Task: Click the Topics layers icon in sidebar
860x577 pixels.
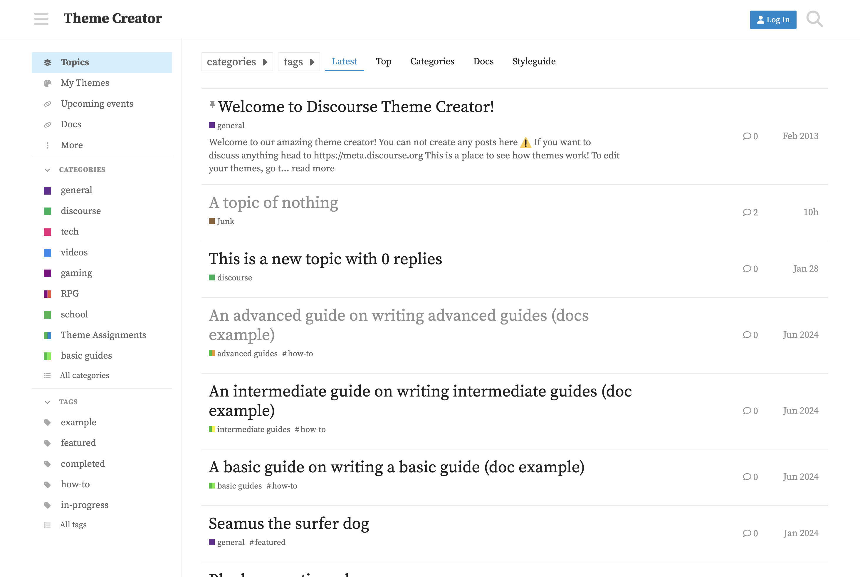Action: coord(47,63)
